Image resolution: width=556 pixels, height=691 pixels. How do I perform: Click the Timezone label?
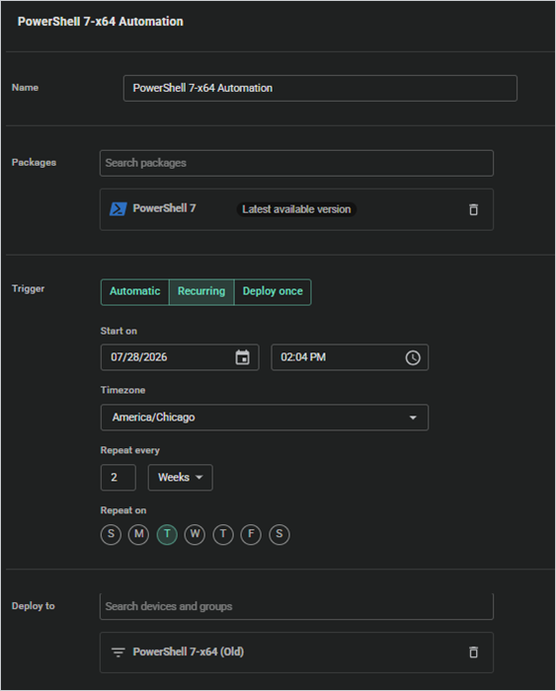(x=123, y=390)
